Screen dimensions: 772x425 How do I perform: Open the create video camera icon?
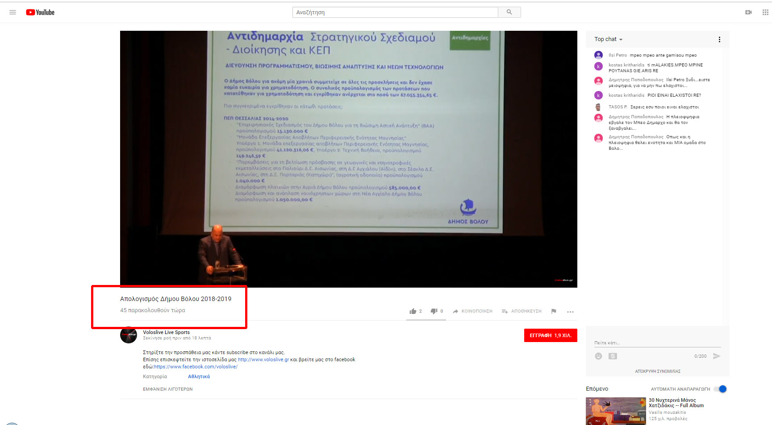pyautogui.click(x=748, y=12)
